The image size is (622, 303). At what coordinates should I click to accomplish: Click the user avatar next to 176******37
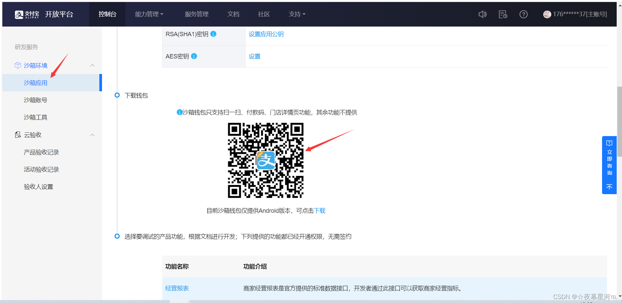point(547,14)
